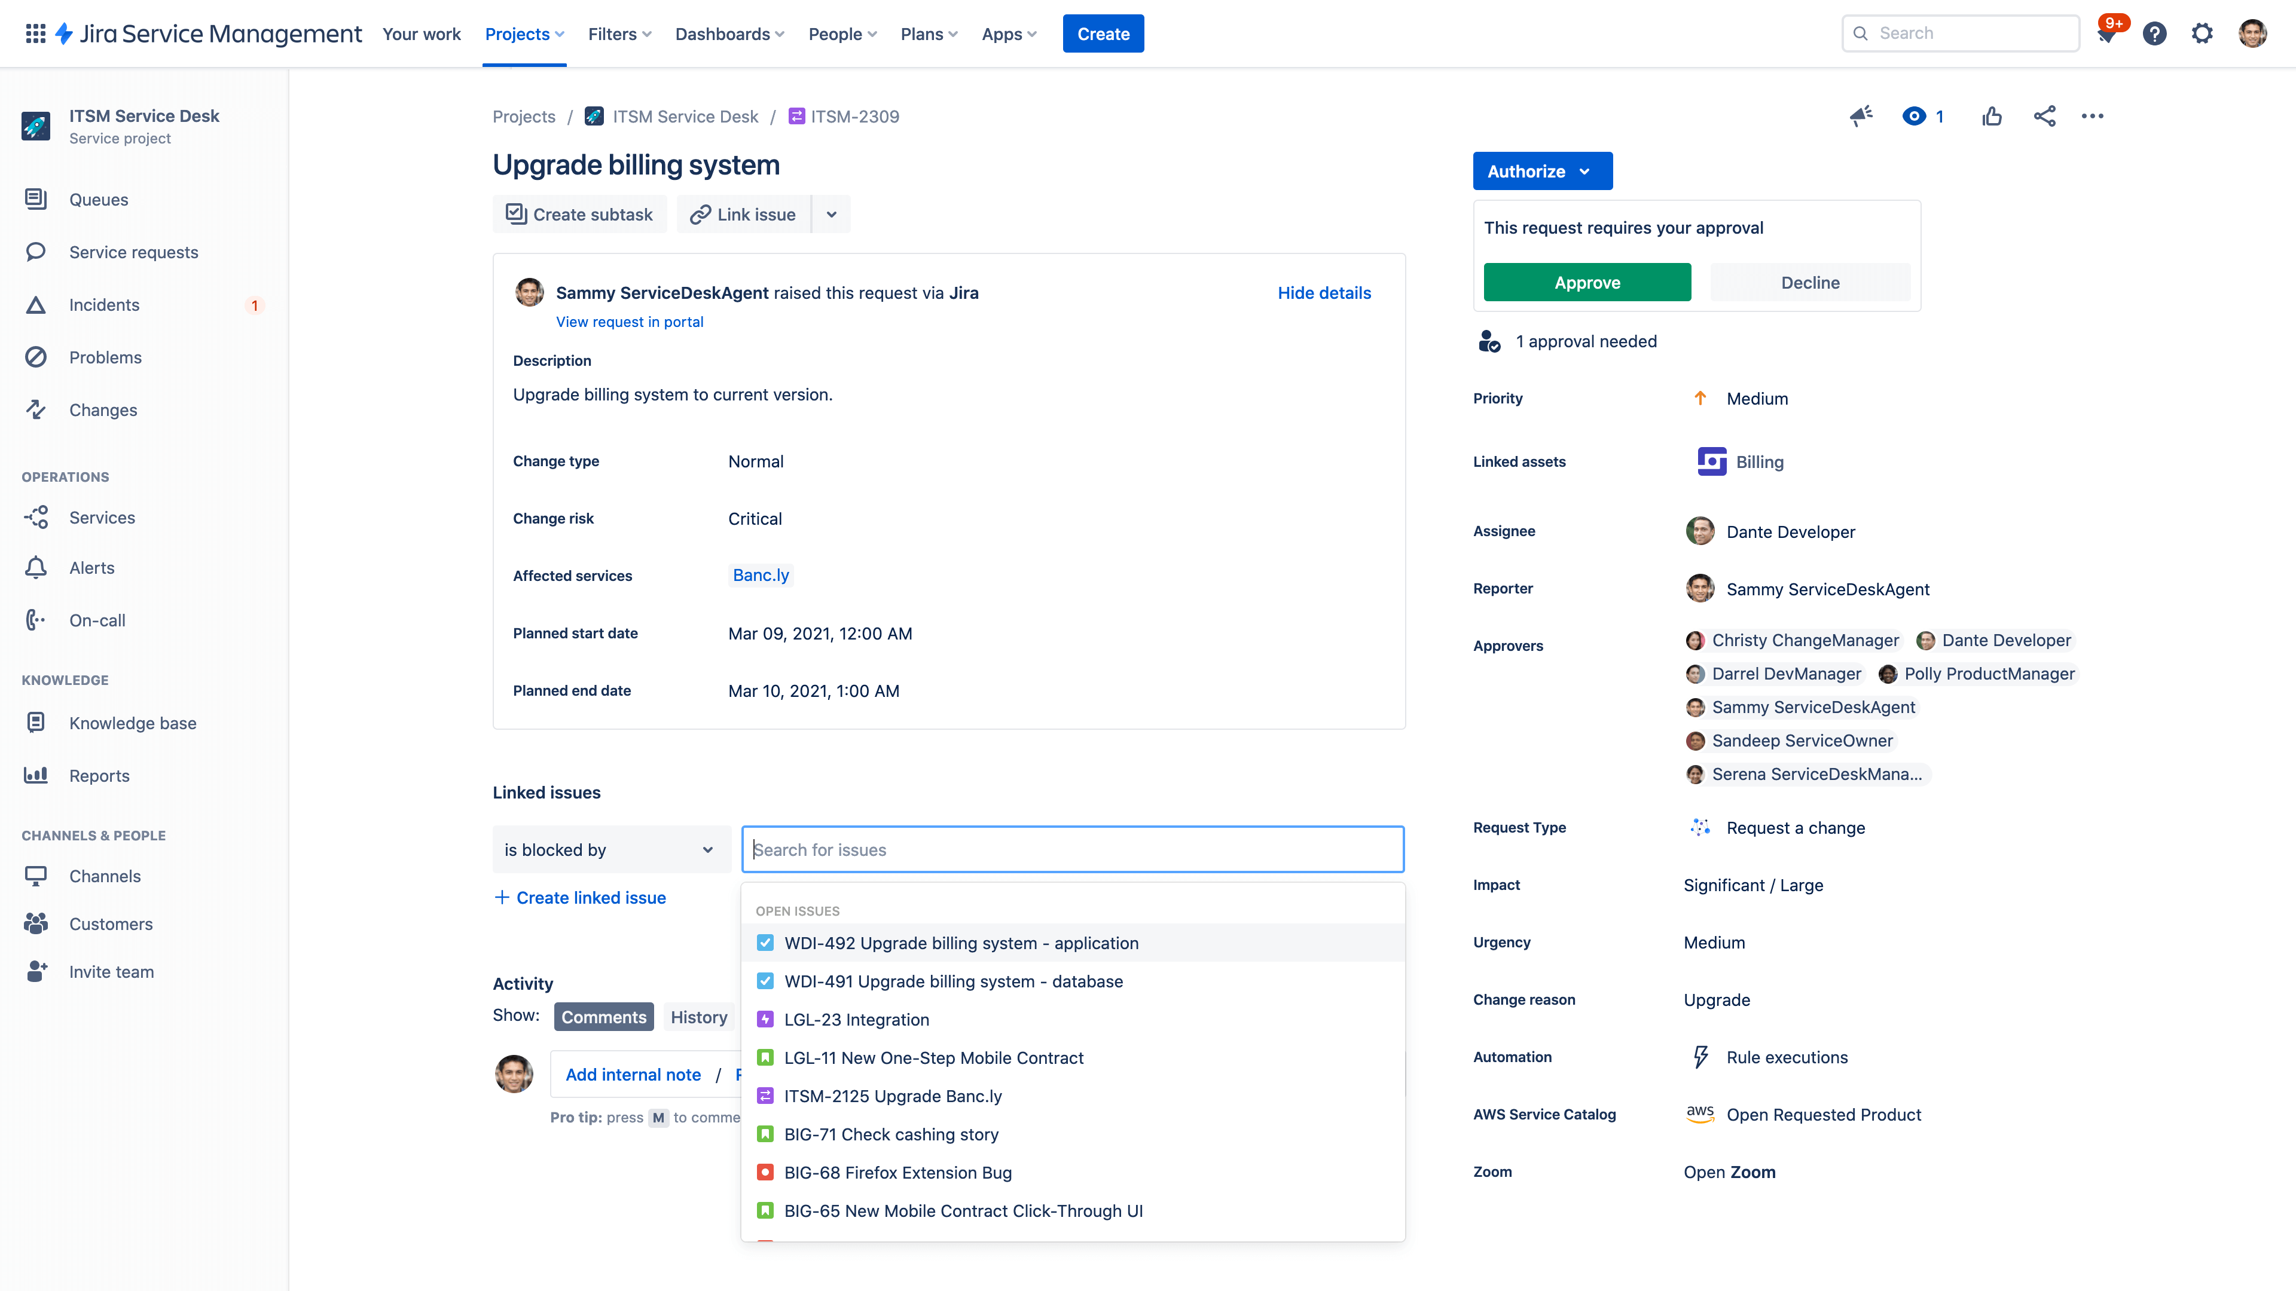View On-call schedule

pyautogui.click(x=96, y=620)
